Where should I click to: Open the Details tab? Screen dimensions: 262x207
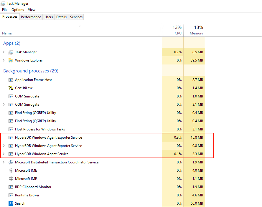pos(61,17)
